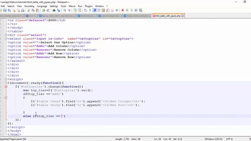This screenshot has width=251, height=141.
Task: Click the Stop macro recording icon
Action: tap(127, 11)
